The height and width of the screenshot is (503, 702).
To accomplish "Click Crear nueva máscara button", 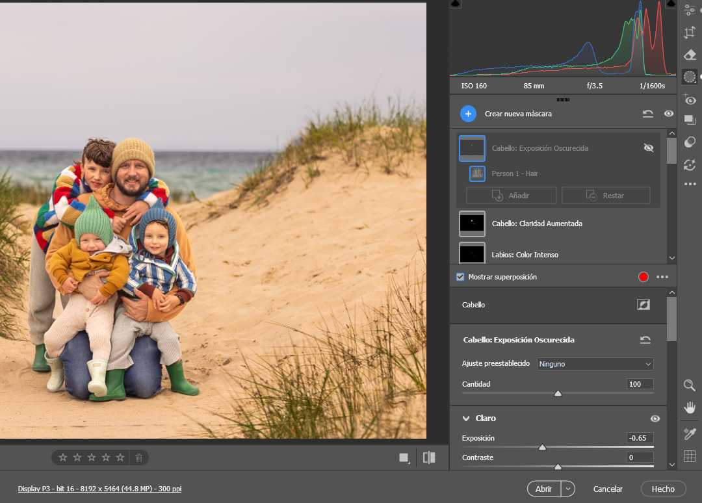I will [468, 114].
